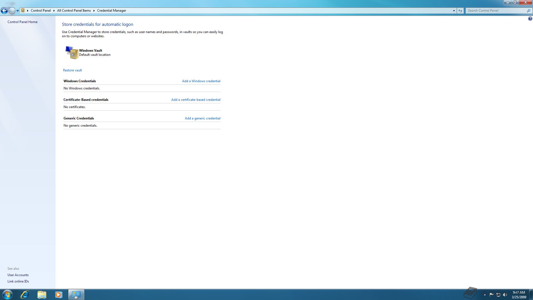Screen dimensions: 533x300
Task: Click Add a generic credential
Action: click(203, 118)
